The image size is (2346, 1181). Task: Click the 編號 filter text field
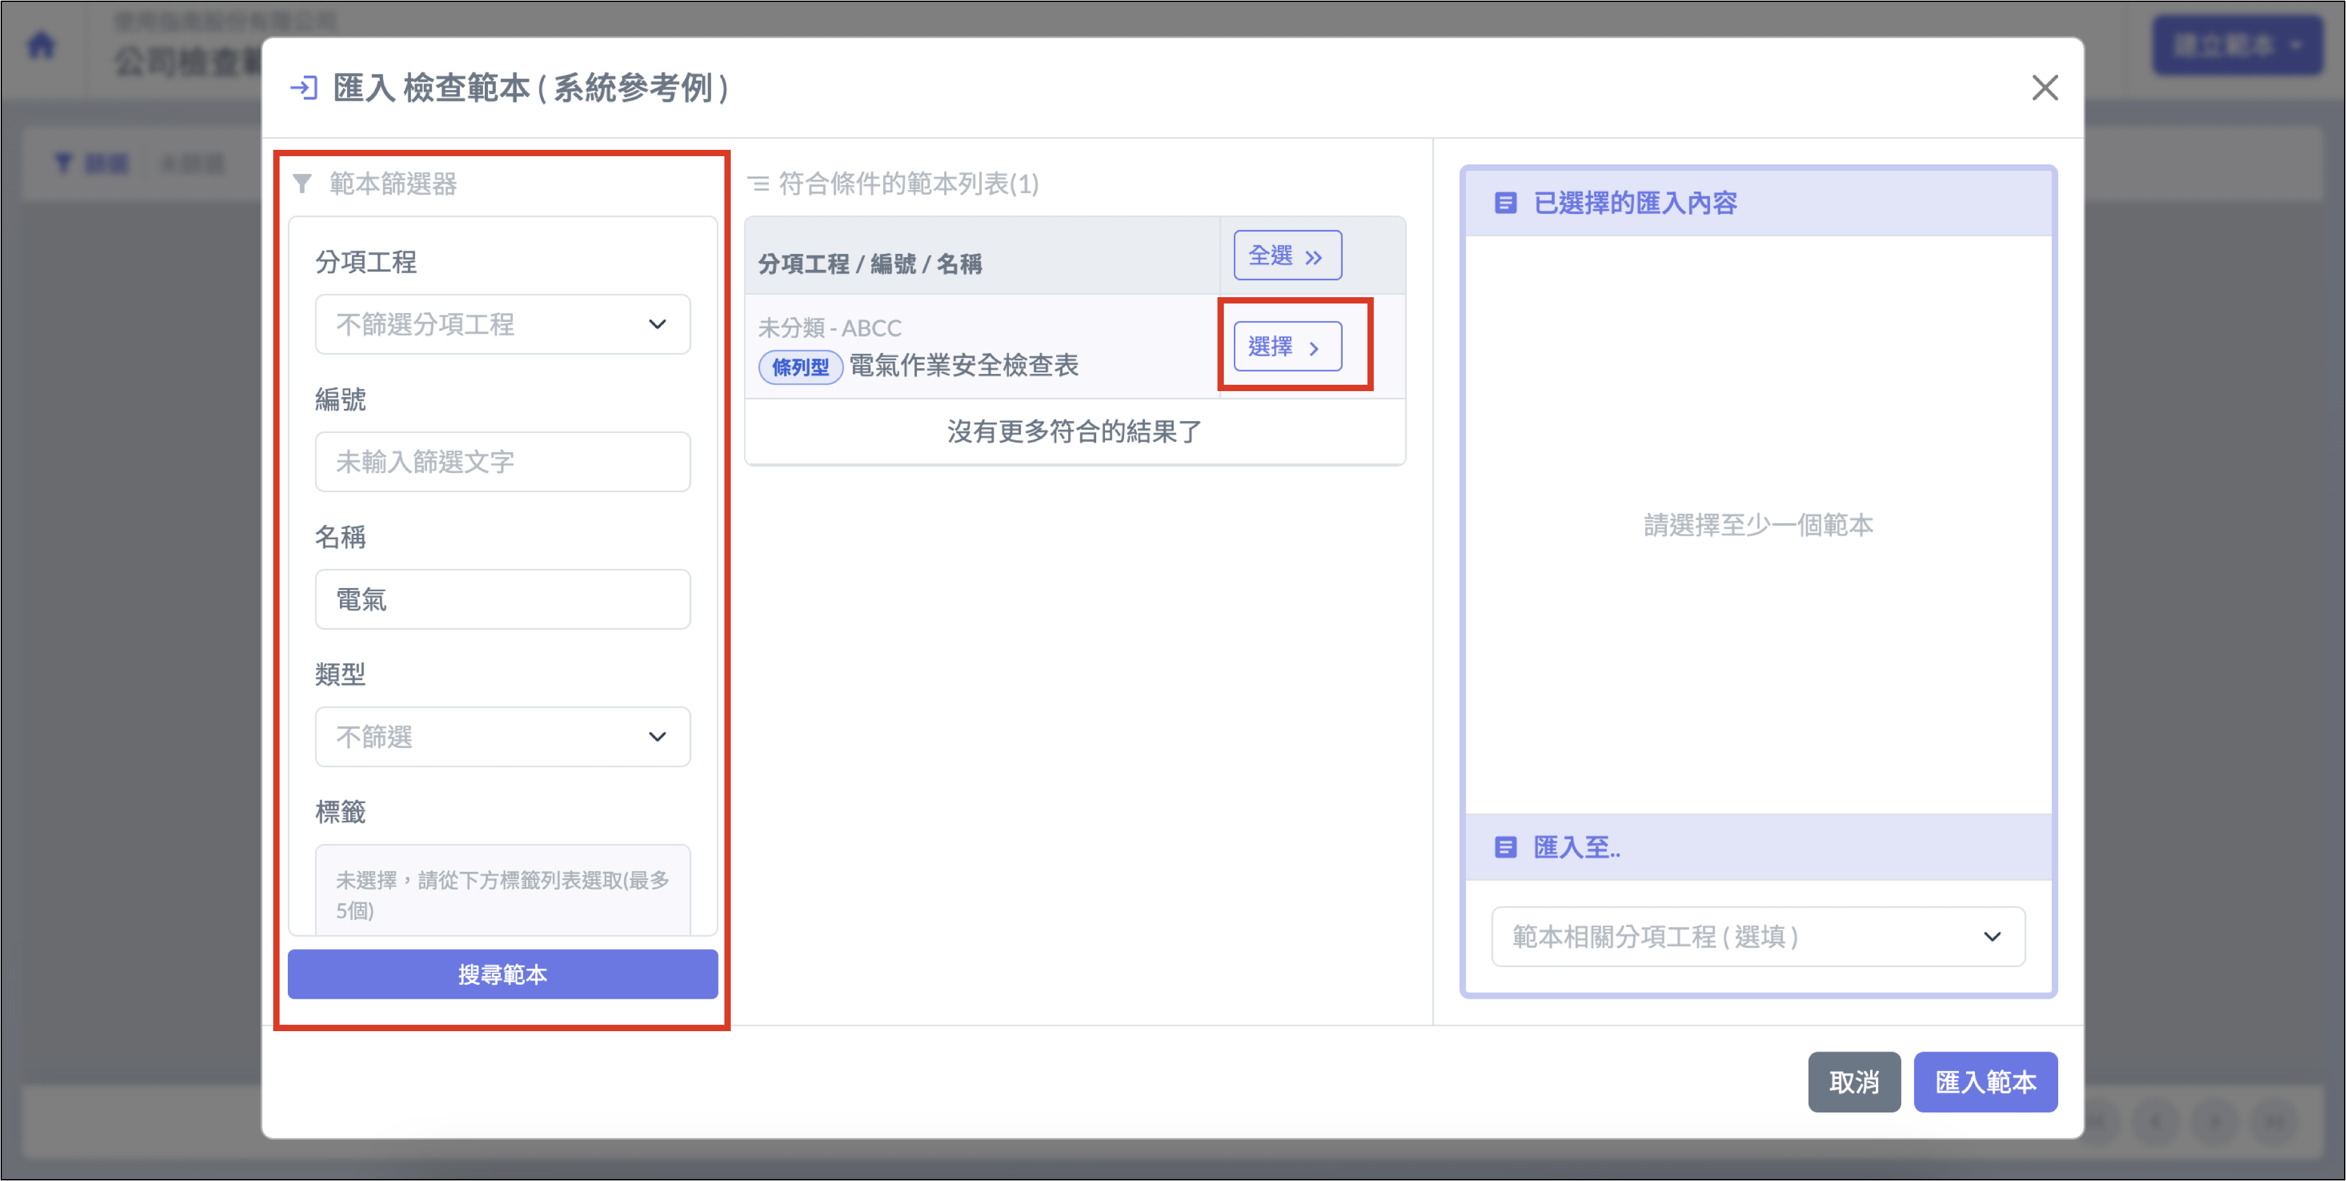pyautogui.click(x=503, y=462)
